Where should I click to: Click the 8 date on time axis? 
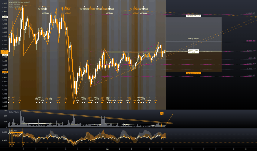point(149,149)
